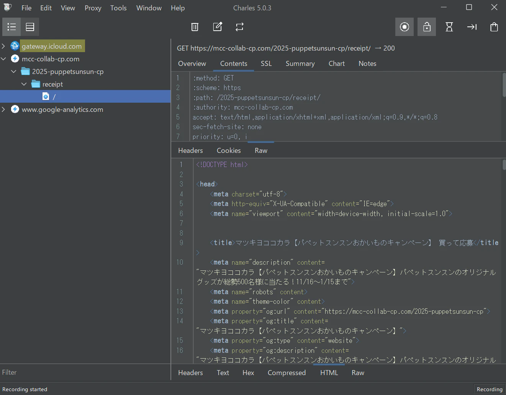The height and width of the screenshot is (395, 506).
Task: Switch to the Notes tab
Action: click(x=367, y=64)
